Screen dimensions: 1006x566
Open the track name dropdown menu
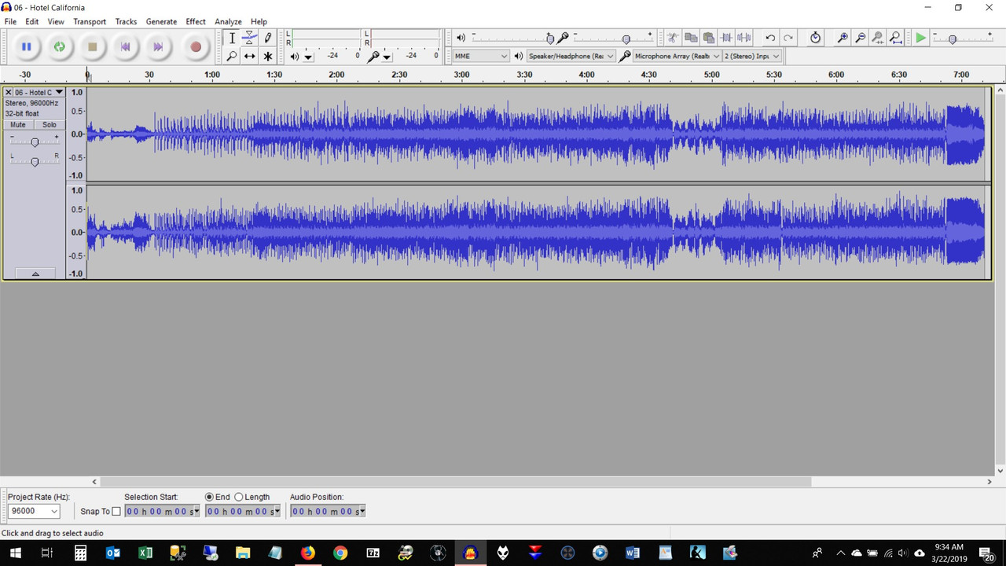[x=59, y=92]
